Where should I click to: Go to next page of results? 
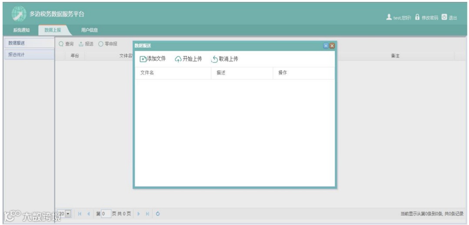coord(139,214)
